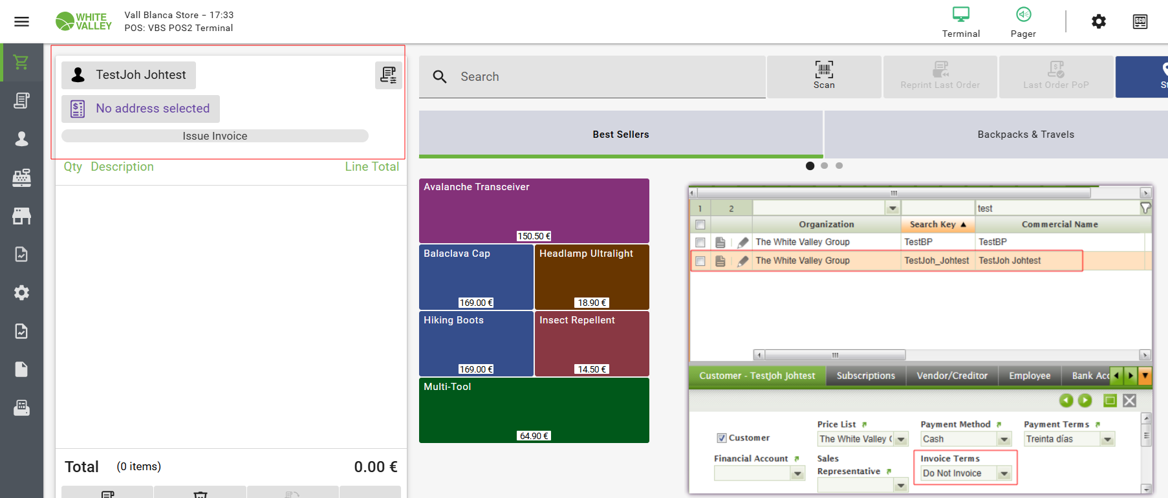Click the Scan button
The width and height of the screenshot is (1168, 498).
coord(824,76)
